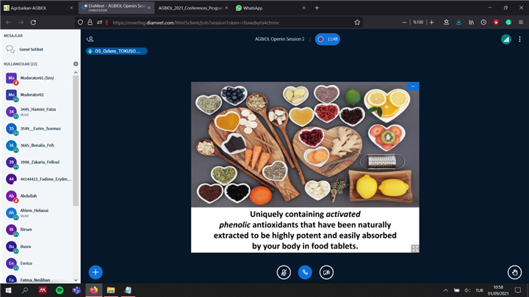The image size is (529, 297).
Task: Open the site security lock info
Action: (x=90, y=22)
